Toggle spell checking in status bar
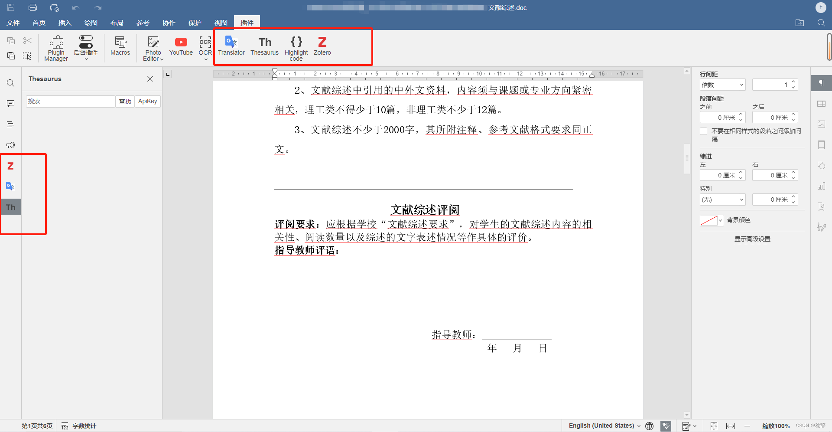Viewport: 832px width, 432px height. 666,426
